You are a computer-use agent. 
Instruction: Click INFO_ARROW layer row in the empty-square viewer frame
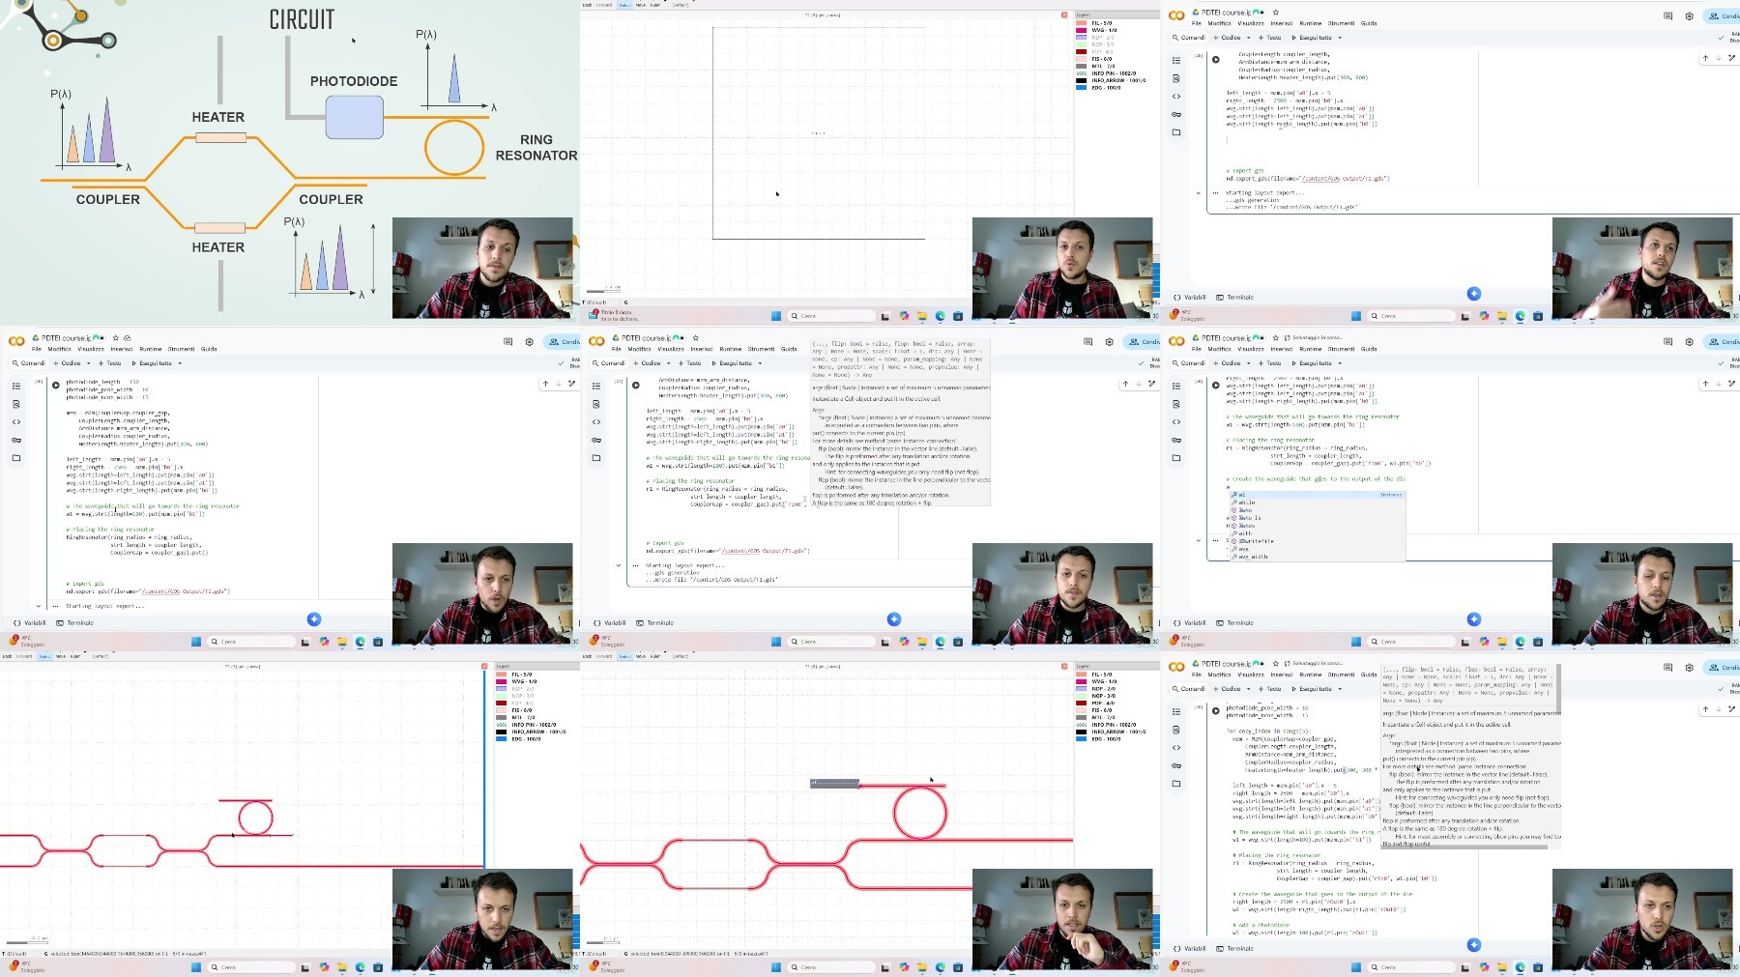pos(1112,80)
